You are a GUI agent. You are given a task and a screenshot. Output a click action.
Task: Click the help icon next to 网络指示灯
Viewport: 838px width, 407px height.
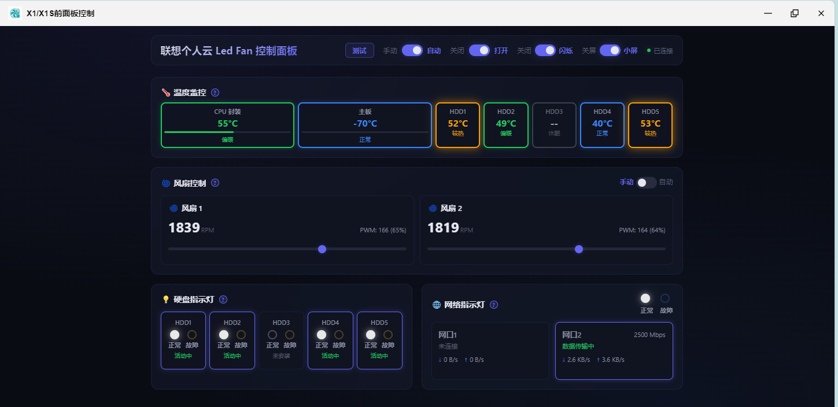(494, 305)
